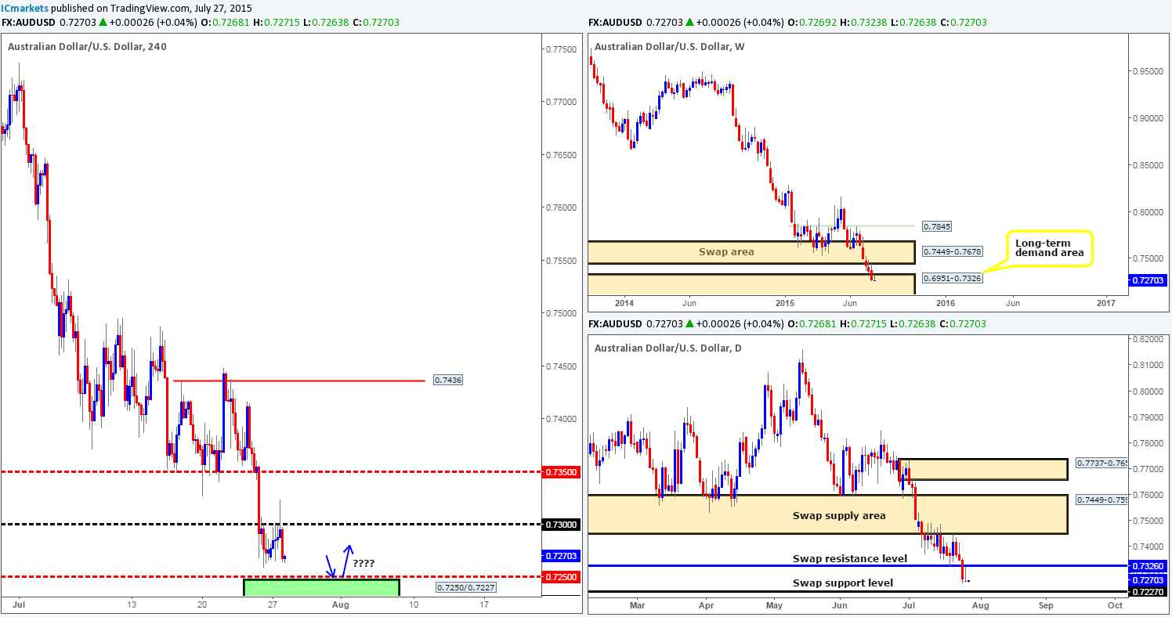Click the black 0.73000 price axis label

coord(559,524)
